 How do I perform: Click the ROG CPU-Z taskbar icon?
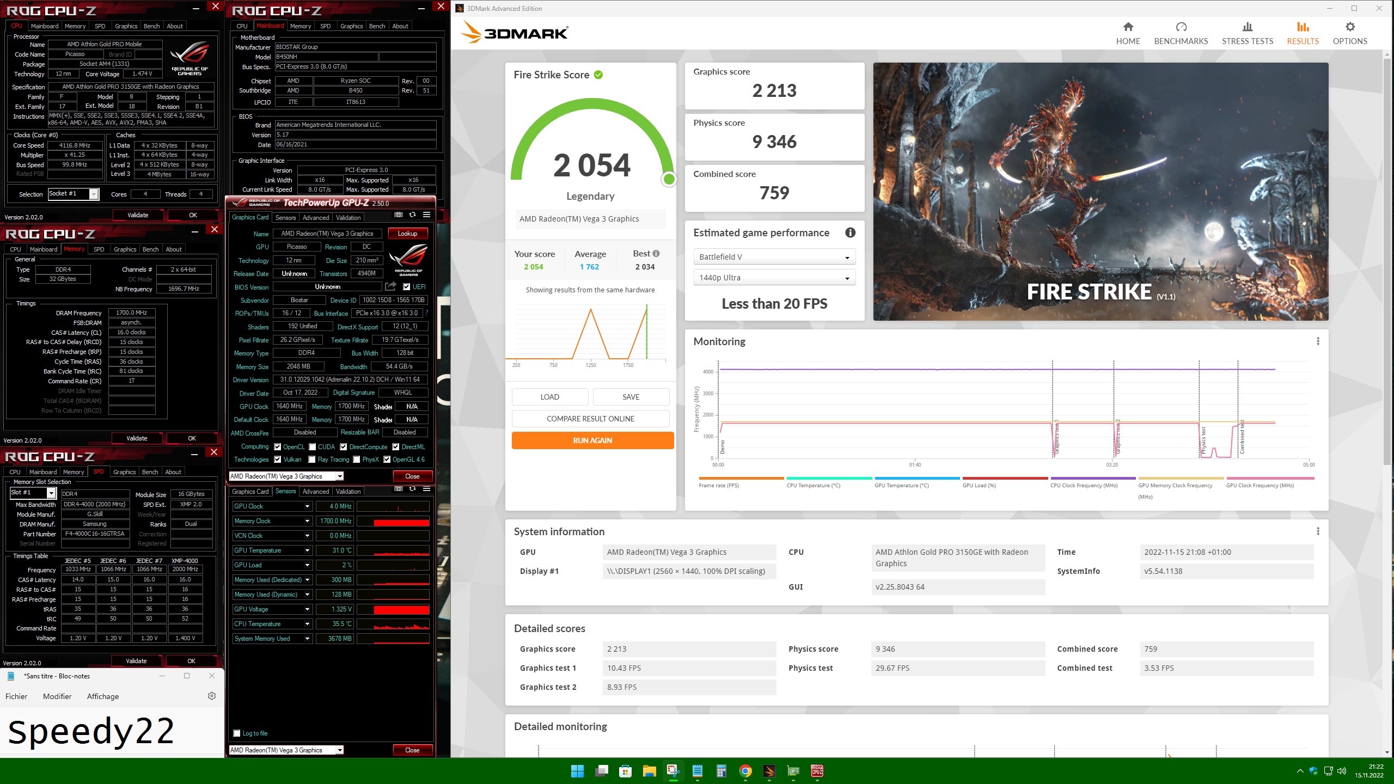[817, 771]
